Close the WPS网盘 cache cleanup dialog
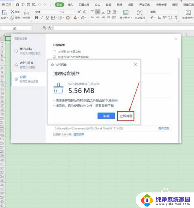The image size is (194, 208). pyautogui.click(x=135, y=65)
